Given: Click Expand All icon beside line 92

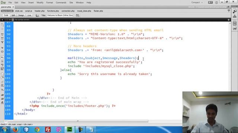Looking at the screenshot, I should pos(2,42).
